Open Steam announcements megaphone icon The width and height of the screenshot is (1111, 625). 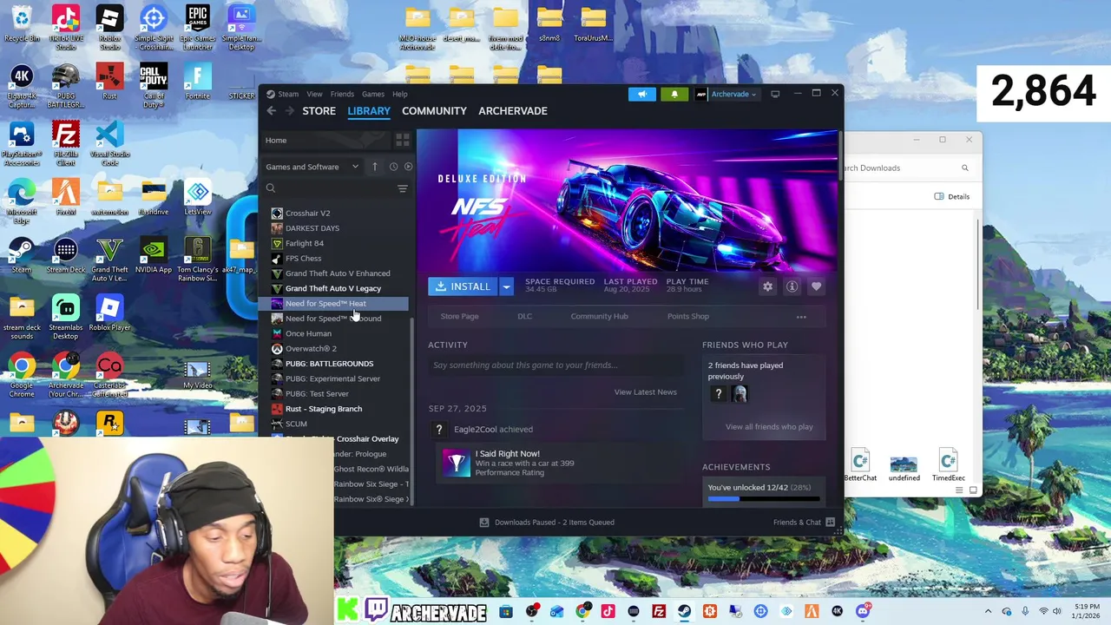[642, 94]
